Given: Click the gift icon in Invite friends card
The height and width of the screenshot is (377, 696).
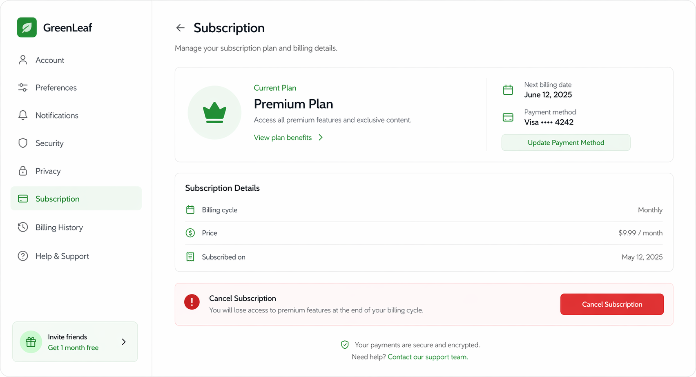Looking at the screenshot, I should point(31,342).
